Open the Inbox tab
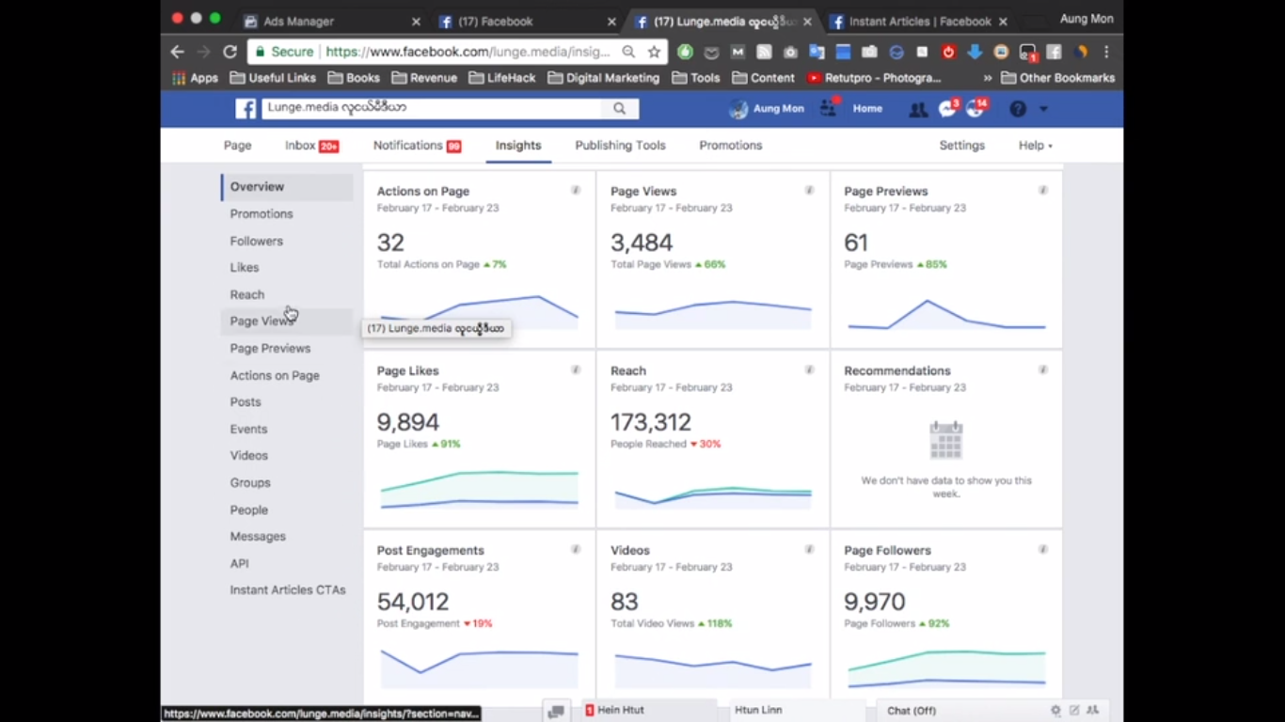Image resolution: width=1285 pixels, height=722 pixels. [x=311, y=146]
